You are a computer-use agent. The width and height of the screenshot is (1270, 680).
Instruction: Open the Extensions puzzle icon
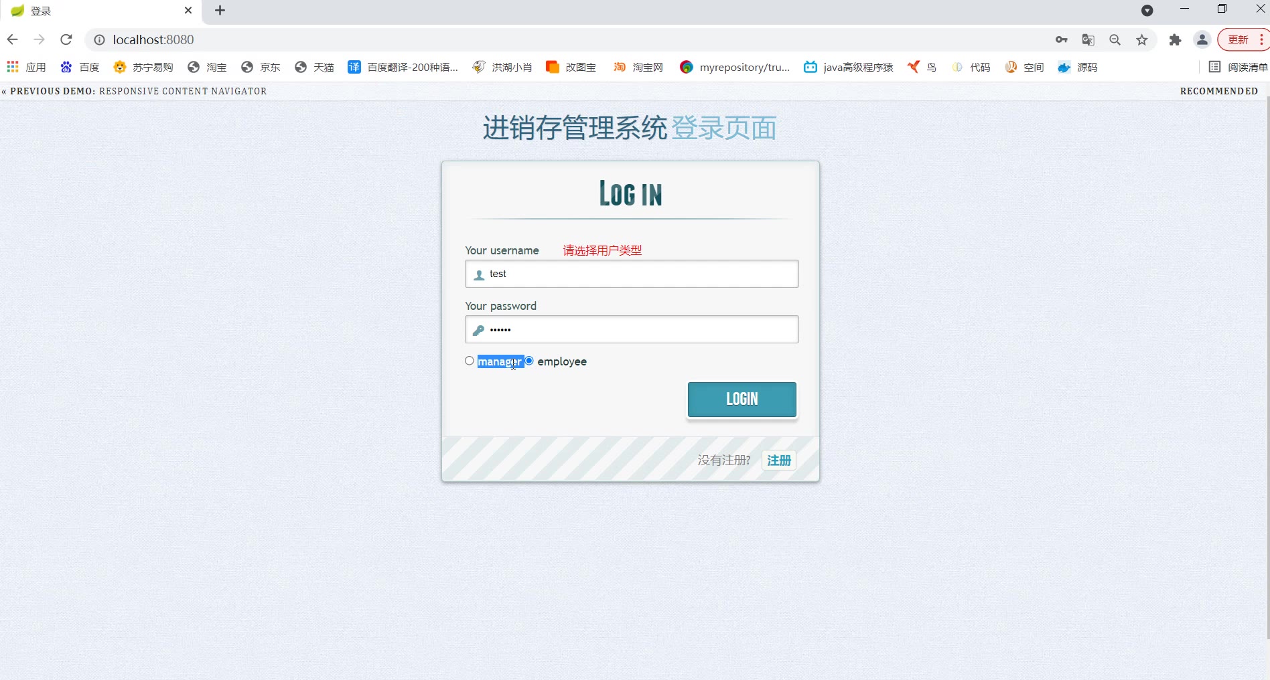[x=1175, y=39]
